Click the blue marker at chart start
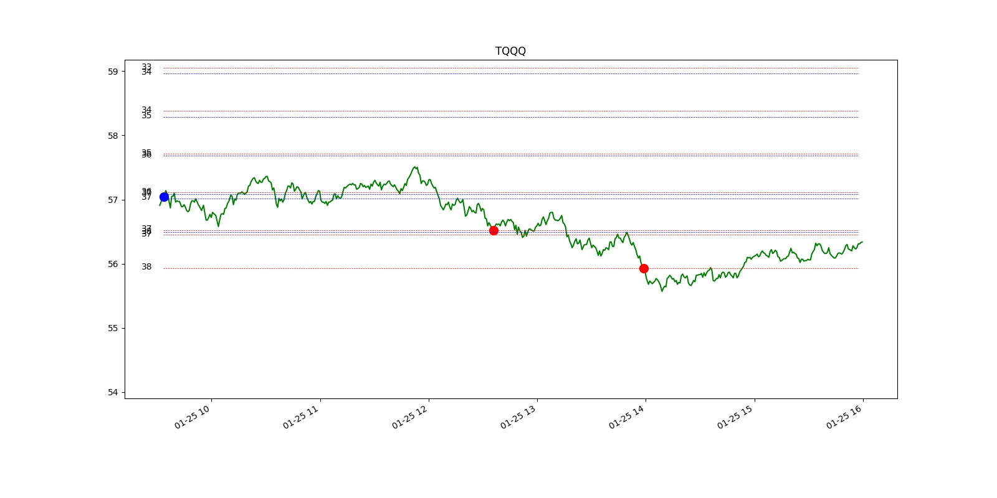The width and height of the screenshot is (997, 498). [x=164, y=197]
